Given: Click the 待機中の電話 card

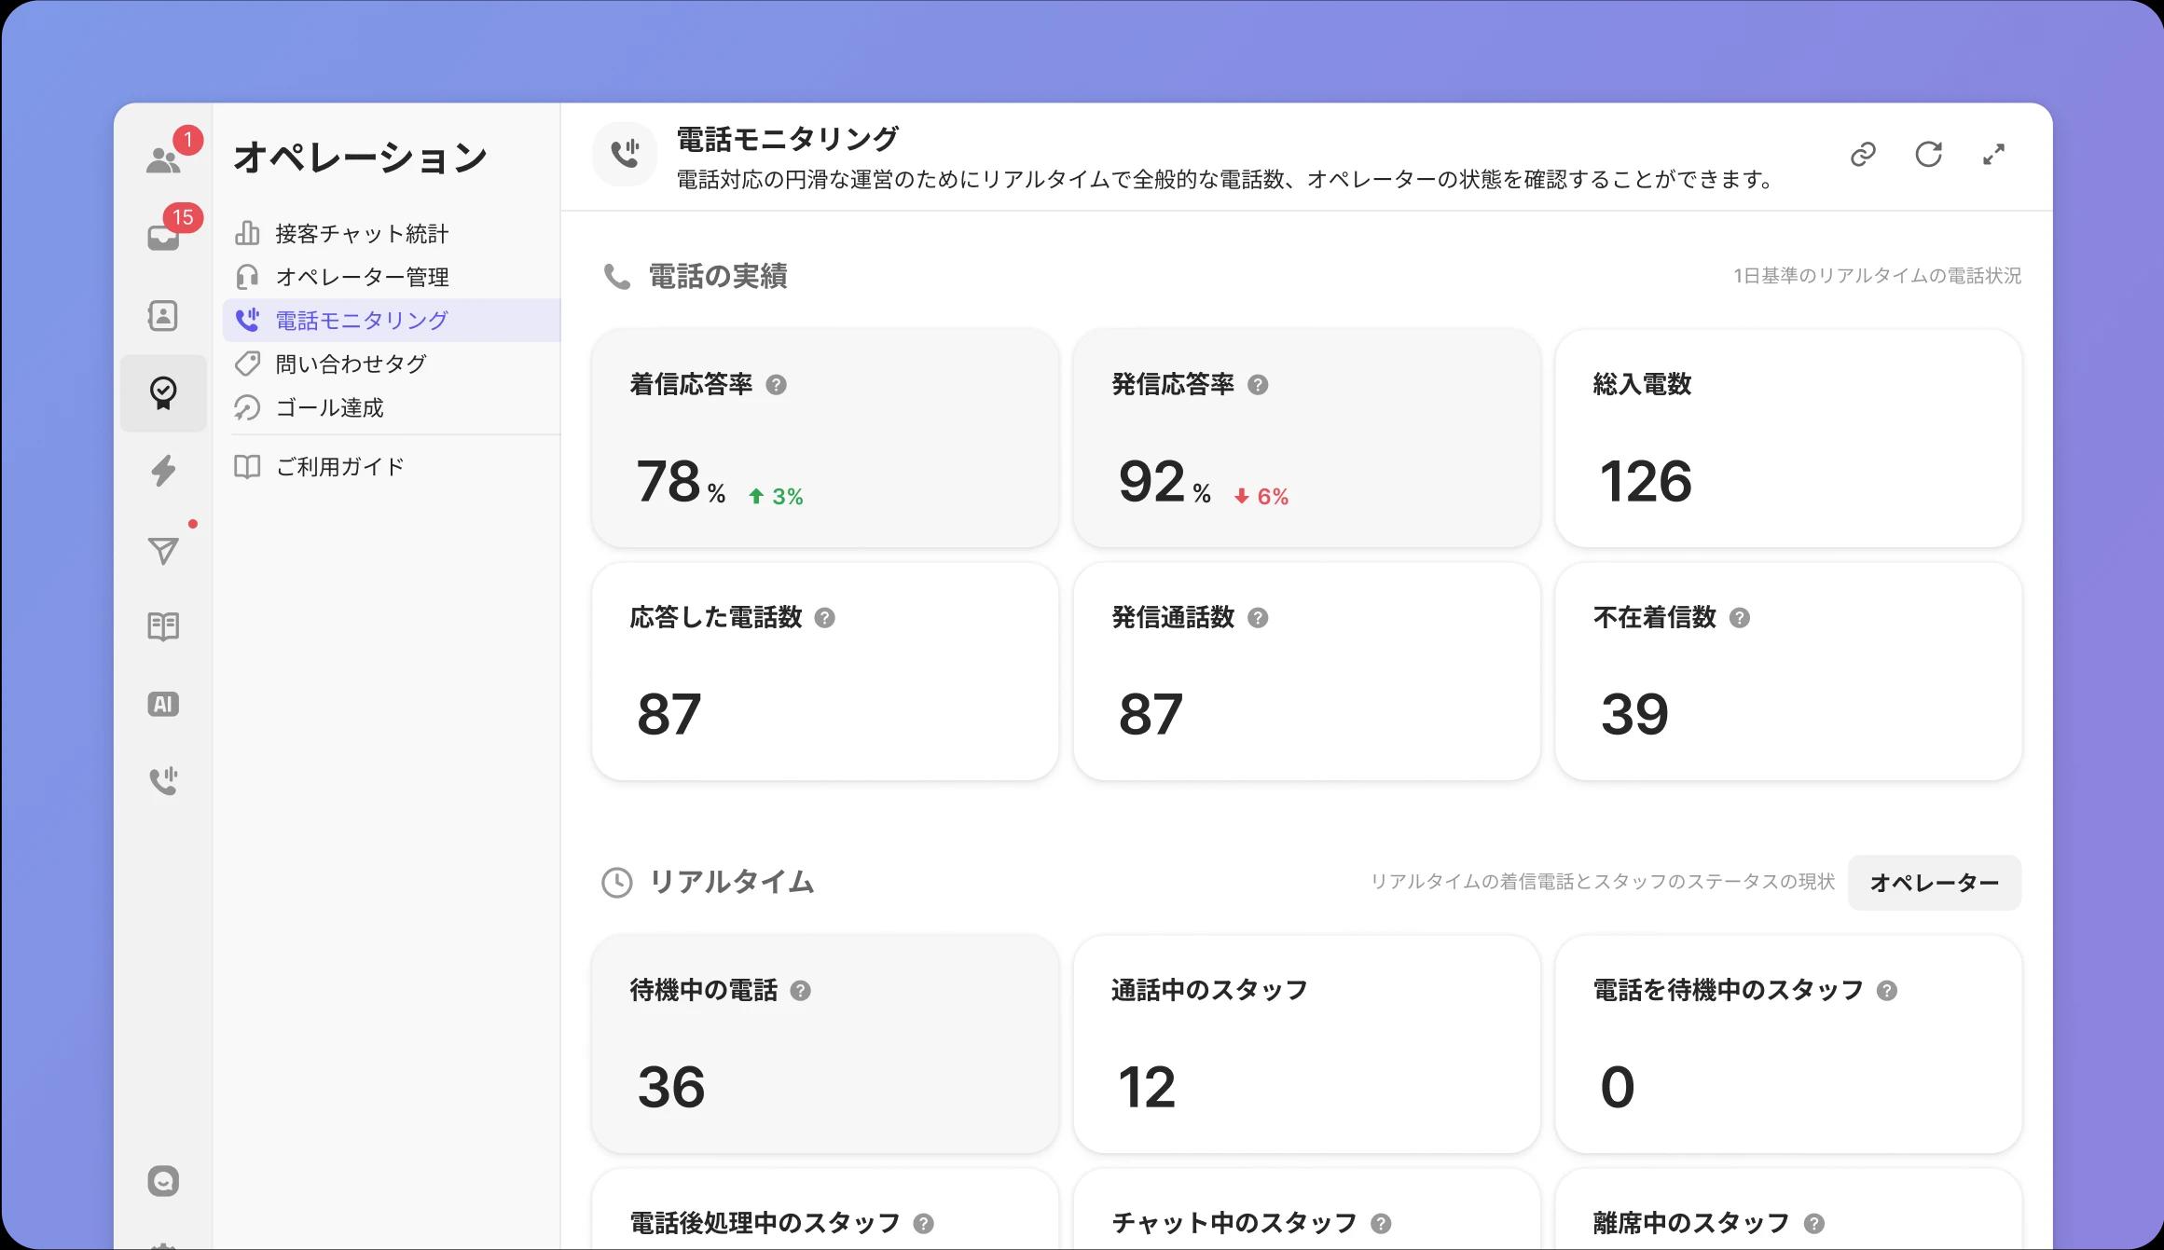Looking at the screenshot, I should tap(824, 1044).
